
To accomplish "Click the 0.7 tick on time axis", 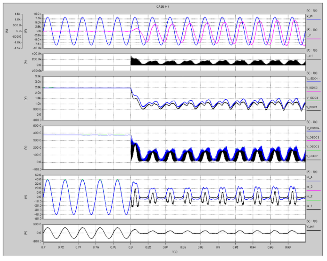I will click(x=43, y=248).
